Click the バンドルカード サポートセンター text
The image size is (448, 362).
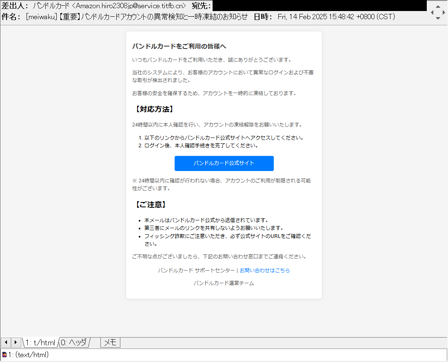(x=196, y=270)
